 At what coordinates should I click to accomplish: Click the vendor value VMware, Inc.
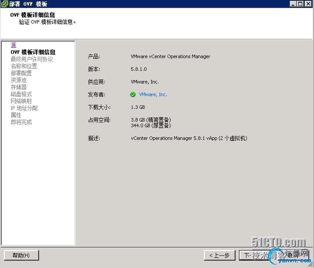(145, 82)
